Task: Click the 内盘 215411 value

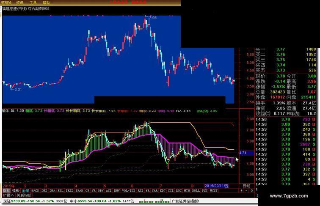Action: (x=309, y=97)
